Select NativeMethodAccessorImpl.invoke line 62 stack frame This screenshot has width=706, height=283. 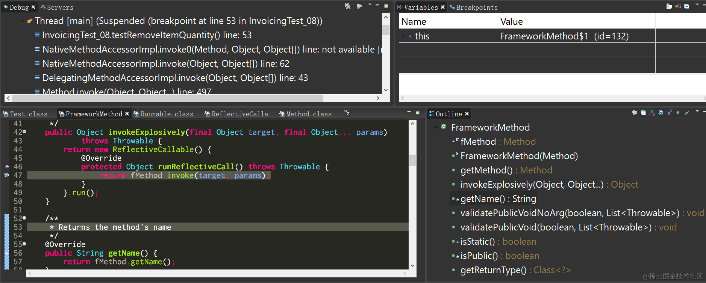click(166, 64)
